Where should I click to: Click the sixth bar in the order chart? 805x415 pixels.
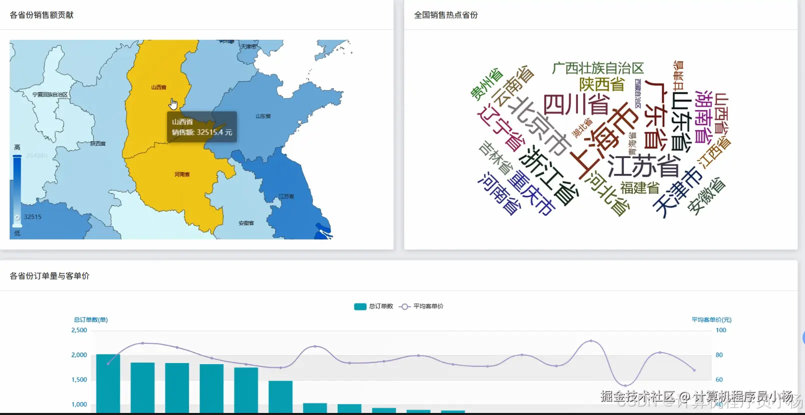(280, 396)
